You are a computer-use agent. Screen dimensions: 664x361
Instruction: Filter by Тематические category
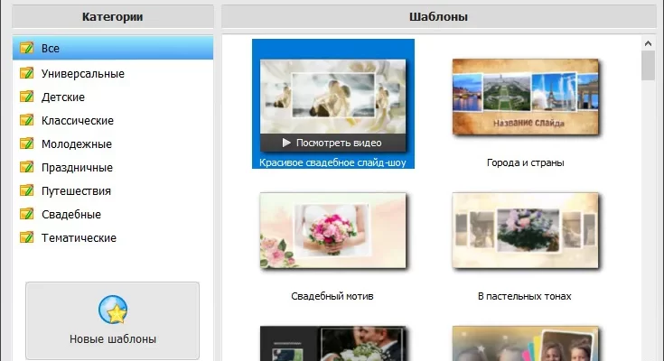[x=113, y=237]
